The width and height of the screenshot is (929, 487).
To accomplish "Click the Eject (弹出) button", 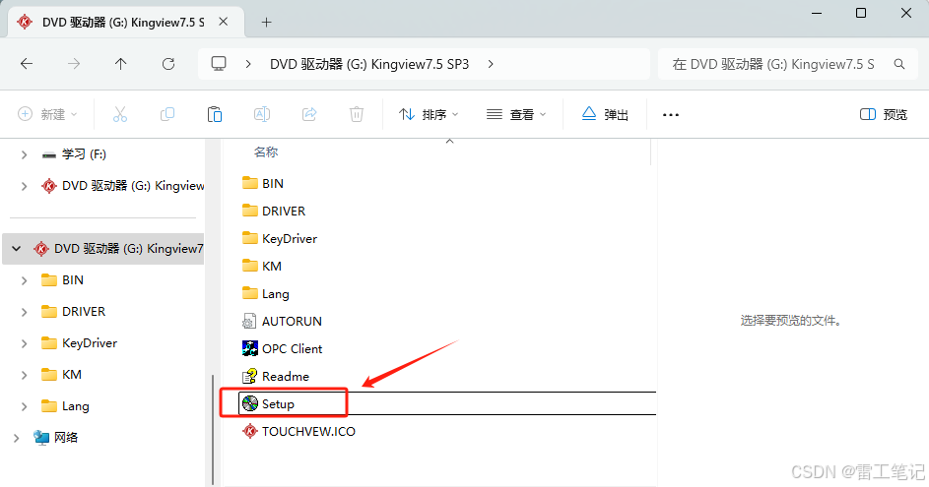I will click(605, 114).
